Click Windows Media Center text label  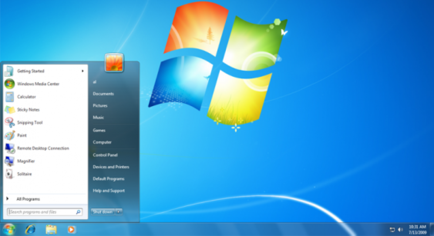coord(38,84)
